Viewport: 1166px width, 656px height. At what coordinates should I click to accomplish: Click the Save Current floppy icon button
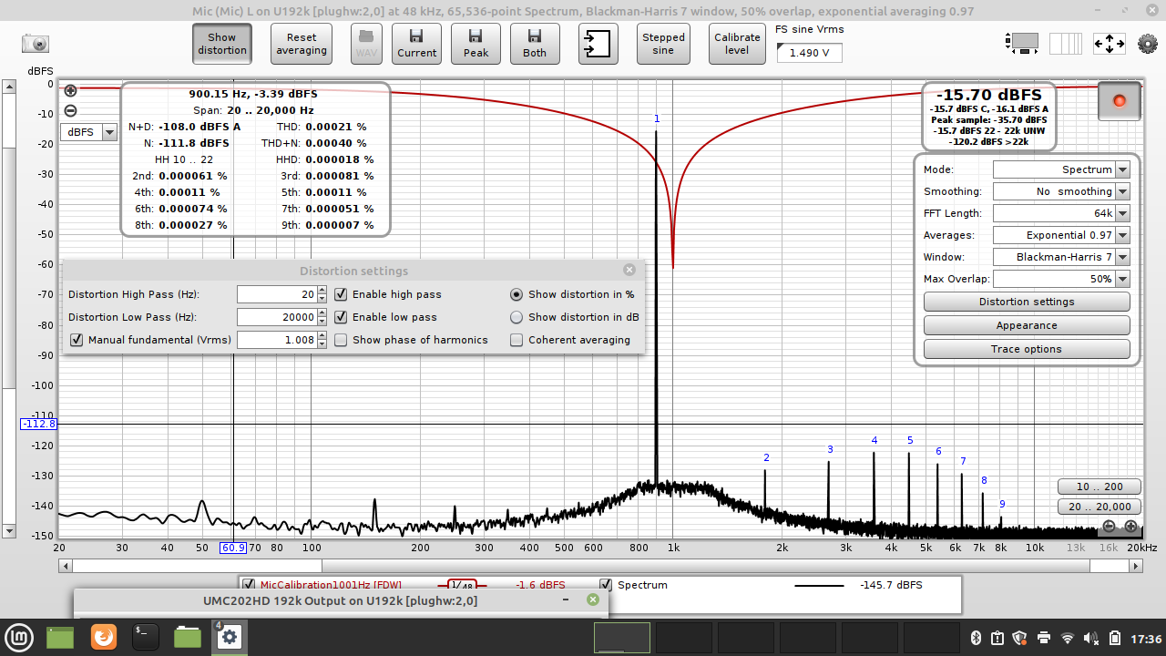click(x=416, y=43)
